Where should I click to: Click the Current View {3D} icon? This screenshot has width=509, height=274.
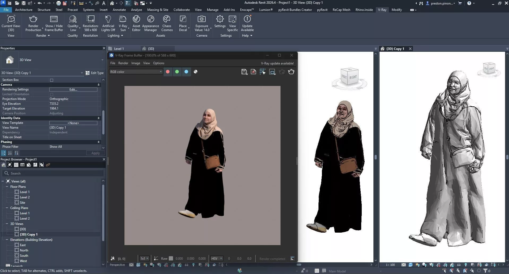(x=11, y=19)
